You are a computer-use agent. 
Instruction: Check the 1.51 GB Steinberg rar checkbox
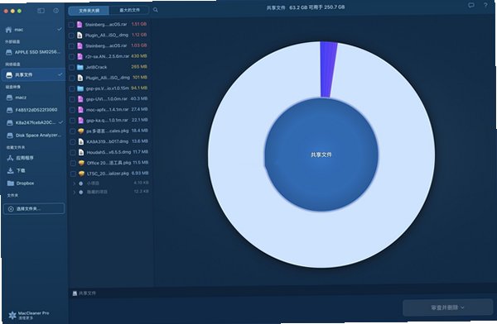pyautogui.click(x=71, y=25)
